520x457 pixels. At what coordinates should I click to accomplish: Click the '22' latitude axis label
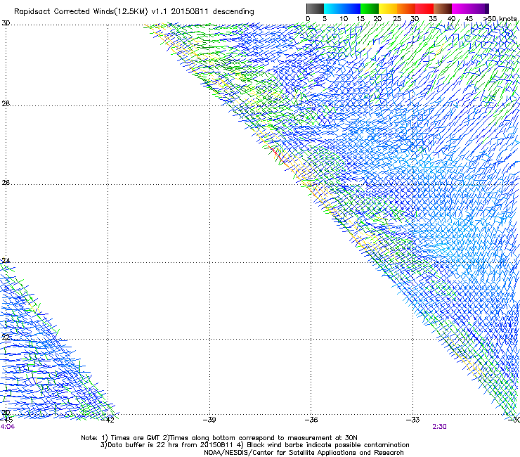click(x=6, y=337)
